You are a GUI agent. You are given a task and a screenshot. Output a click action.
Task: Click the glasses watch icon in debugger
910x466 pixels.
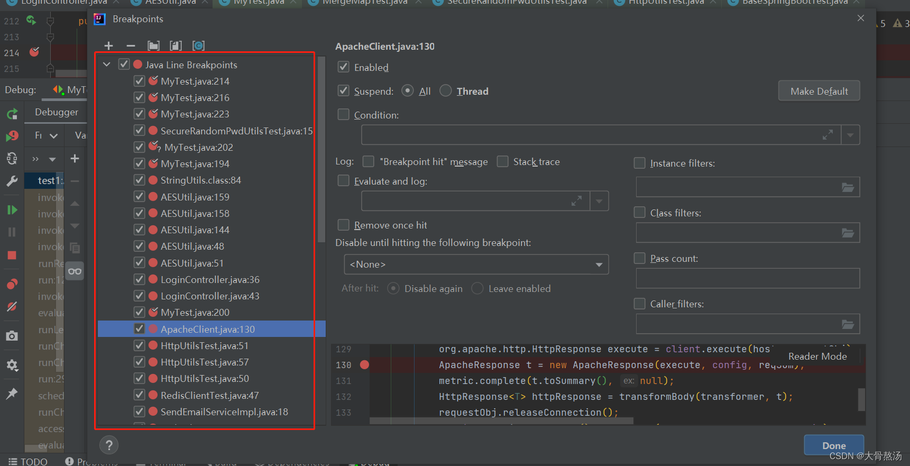75,271
